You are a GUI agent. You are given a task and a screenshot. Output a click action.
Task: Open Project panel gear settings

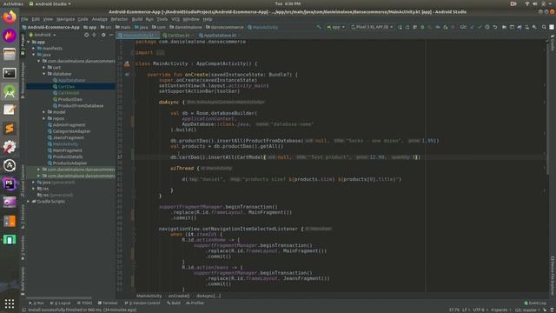tap(103, 35)
